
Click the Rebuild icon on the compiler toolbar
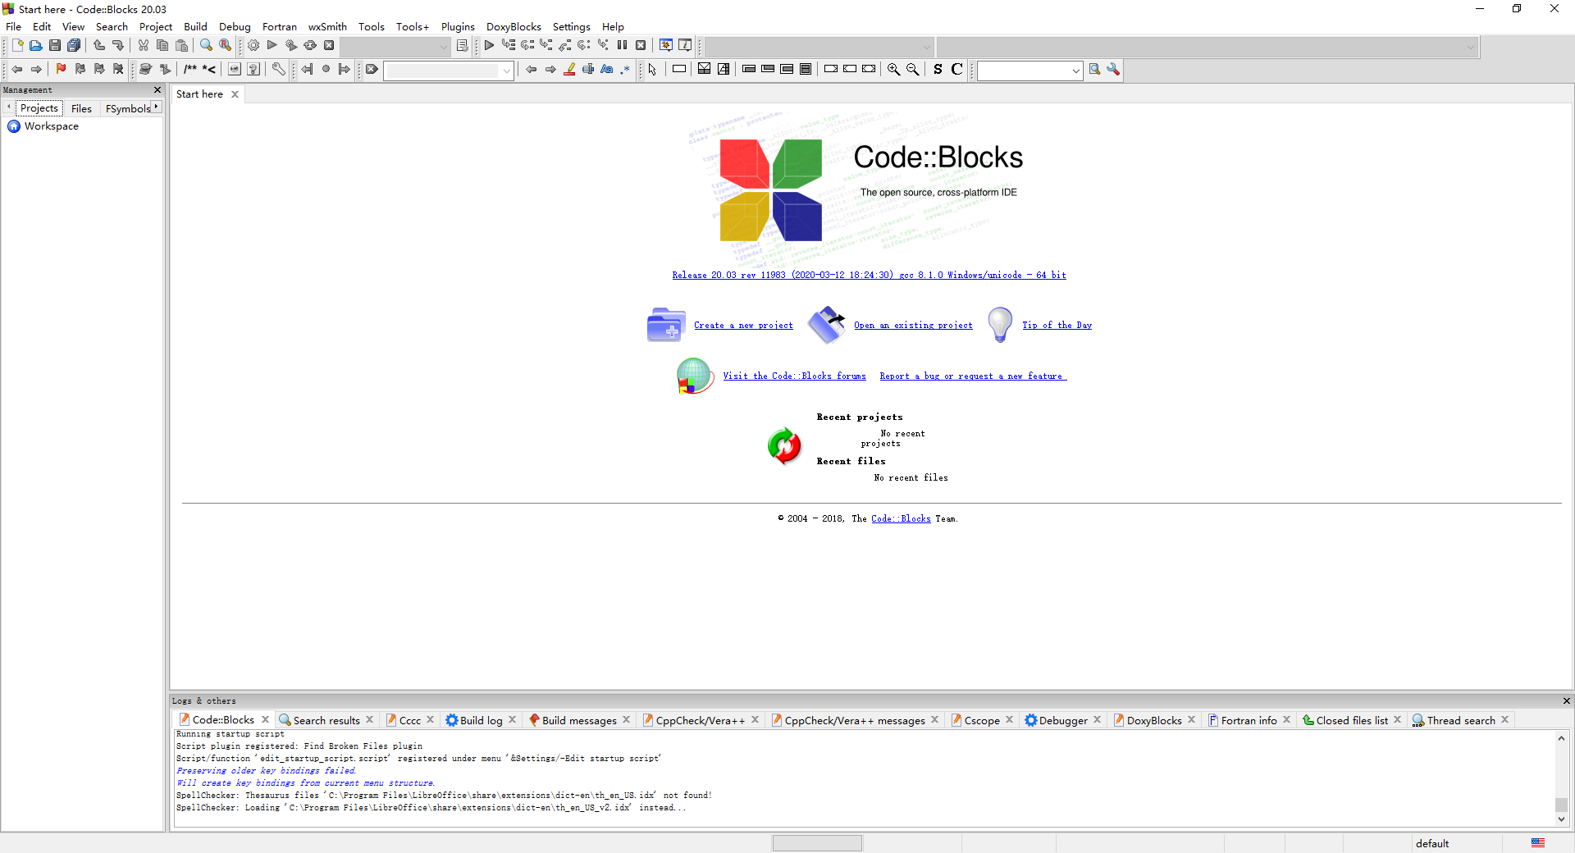coord(310,45)
